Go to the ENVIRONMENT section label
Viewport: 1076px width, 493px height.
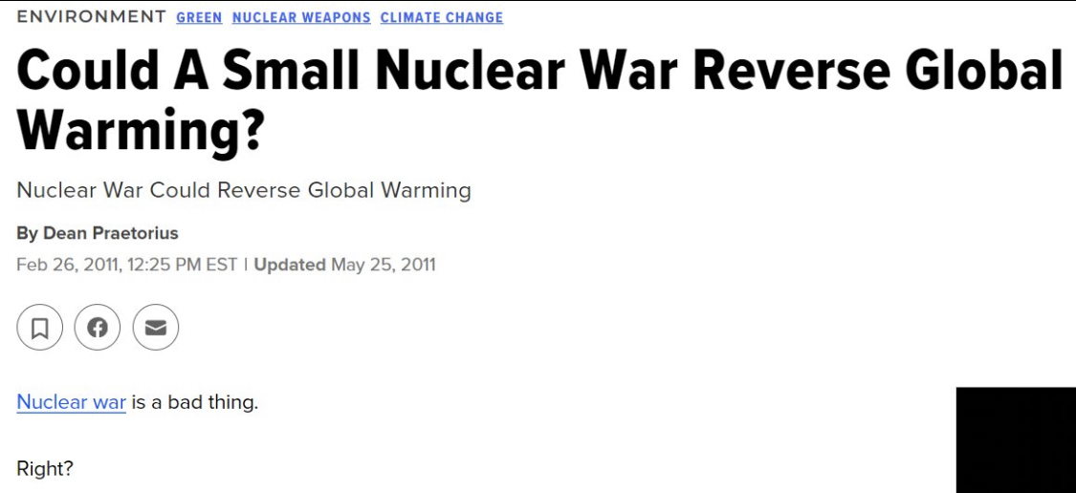(91, 17)
